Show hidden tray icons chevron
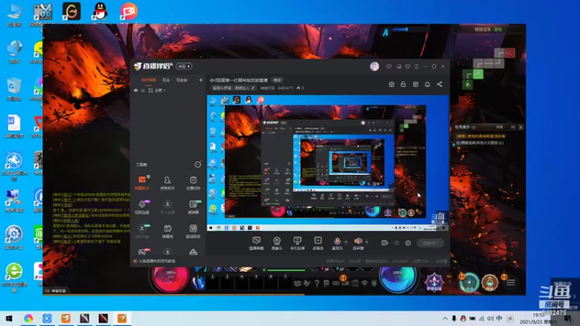This screenshot has height=326, width=580. coord(445,318)
